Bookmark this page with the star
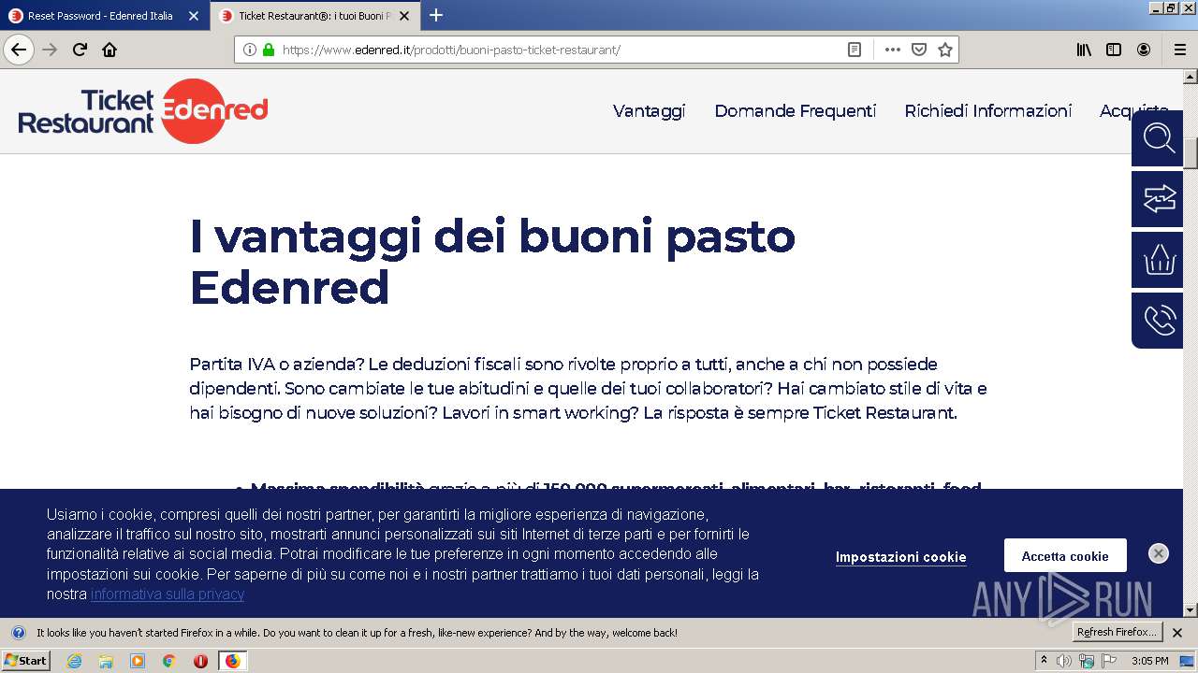The height and width of the screenshot is (673, 1198). [945, 50]
